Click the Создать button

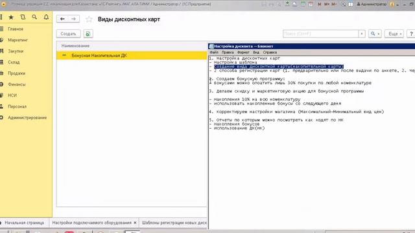[x=68, y=34]
